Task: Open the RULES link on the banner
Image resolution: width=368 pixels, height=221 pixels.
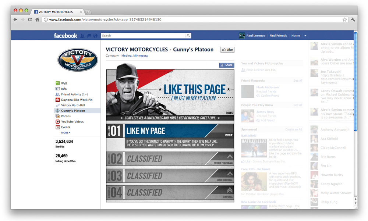Action: click(229, 113)
